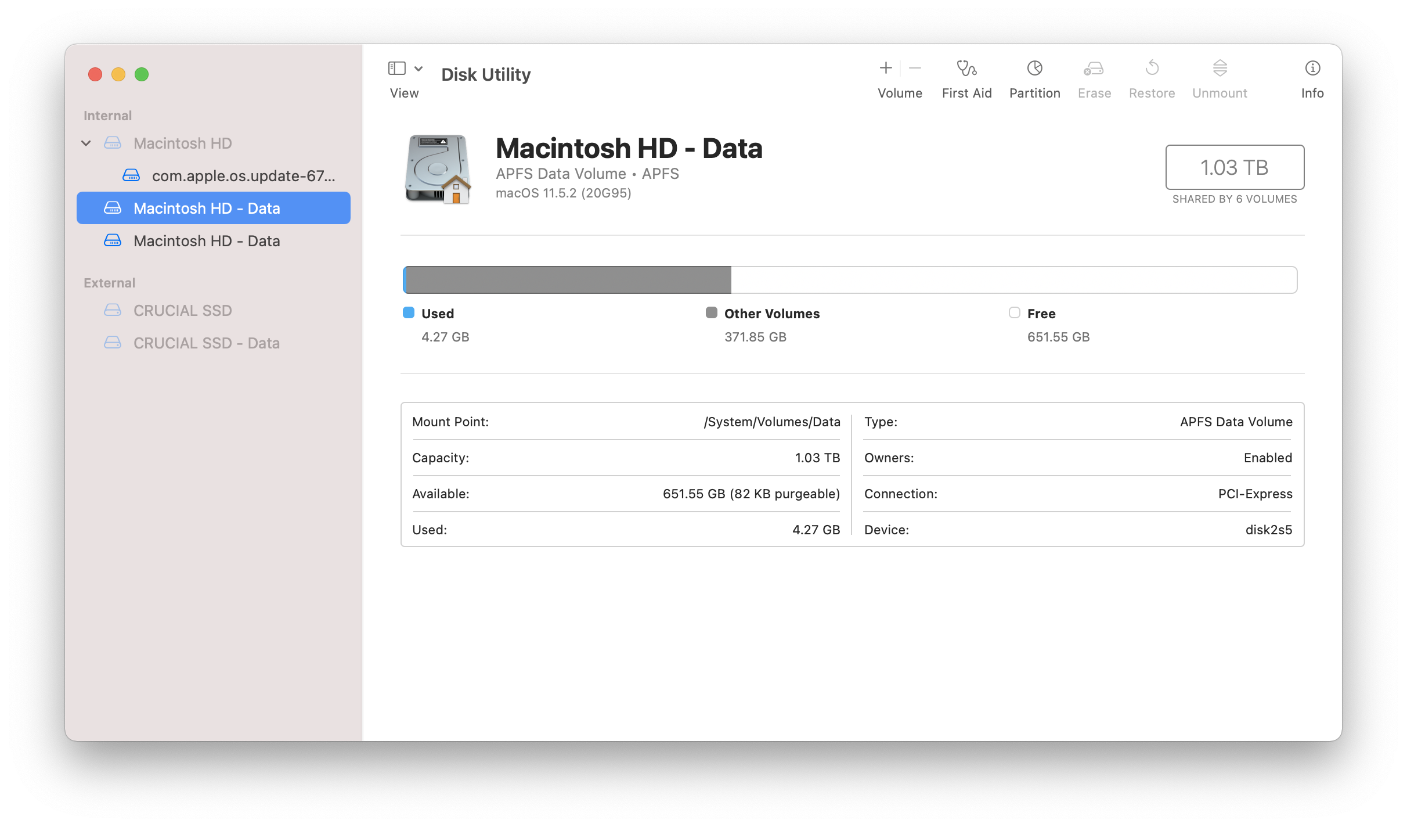Click the Erase disk icon
This screenshot has width=1407, height=827.
click(x=1094, y=69)
